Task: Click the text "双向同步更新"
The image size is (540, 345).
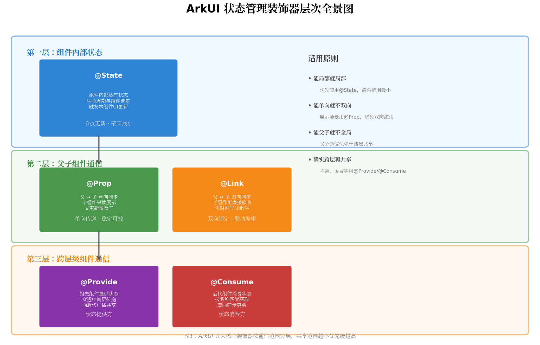Action: tap(232, 305)
